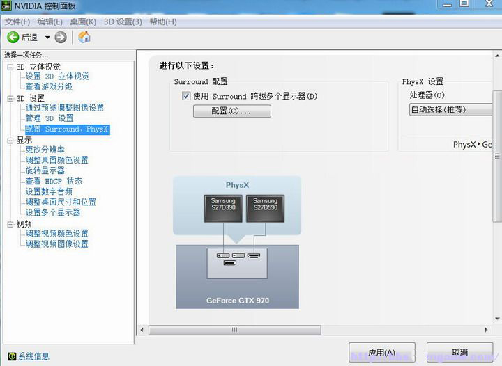Click the vertical scrollbar down arrow
Screen dimensions: 502x366
[497, 319]
